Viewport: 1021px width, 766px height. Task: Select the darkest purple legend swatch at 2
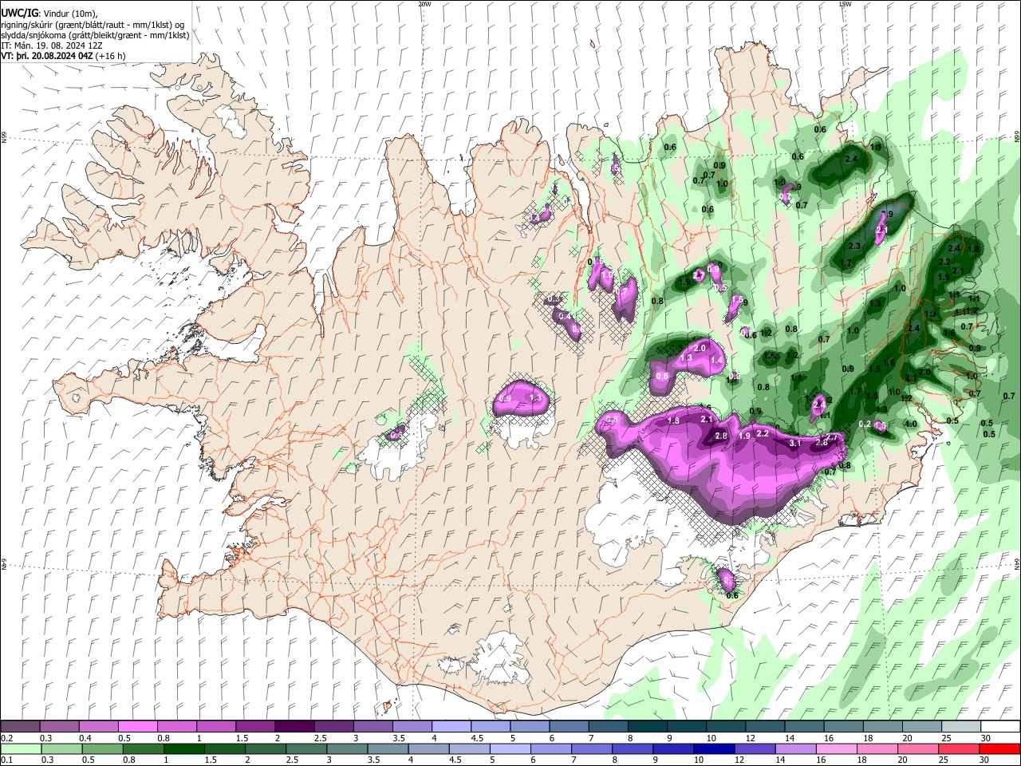(294, 726)
